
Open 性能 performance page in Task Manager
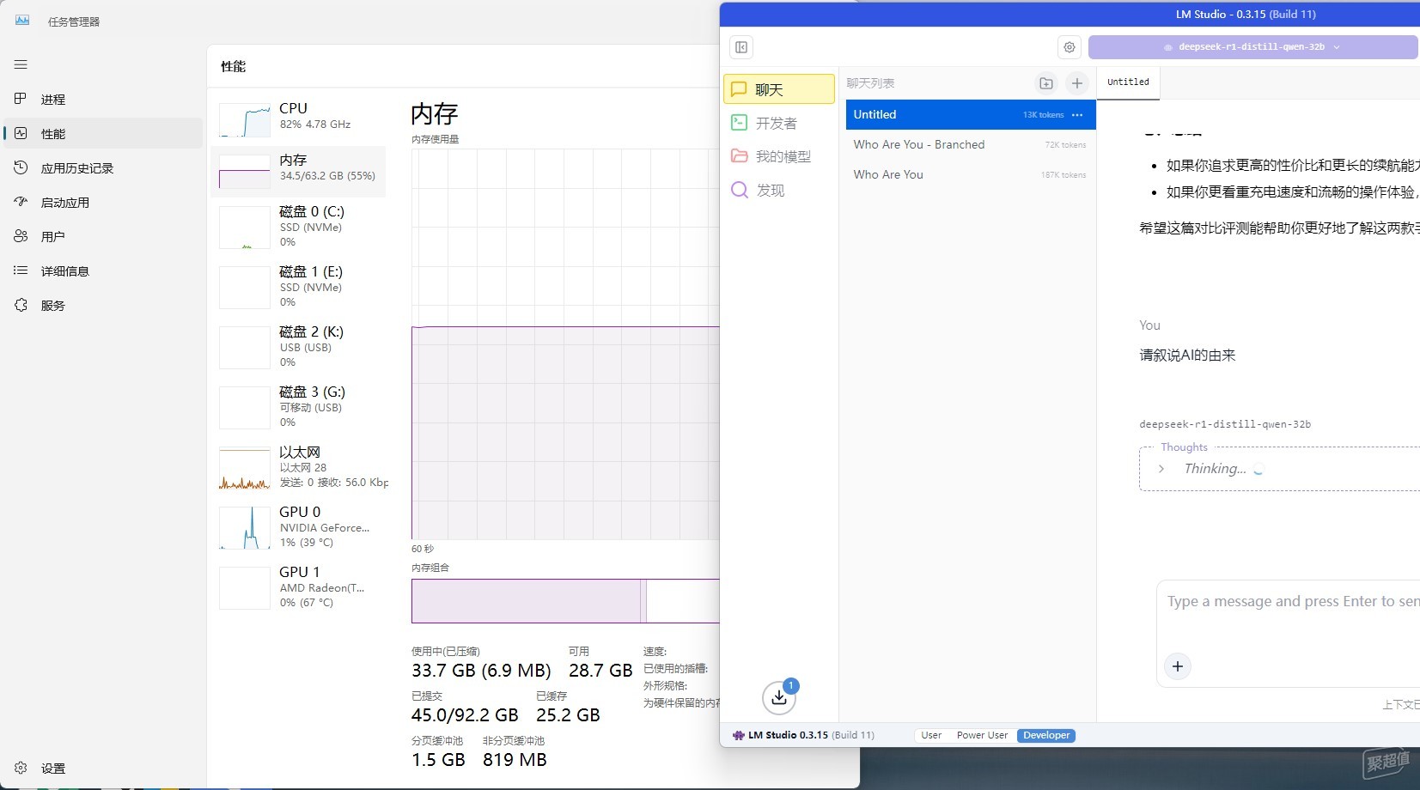point(103,134)
